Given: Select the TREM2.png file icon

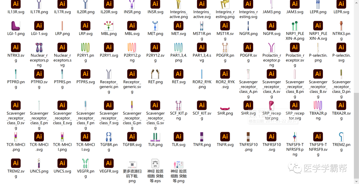Looking at the screenshot, I should 341,137.
